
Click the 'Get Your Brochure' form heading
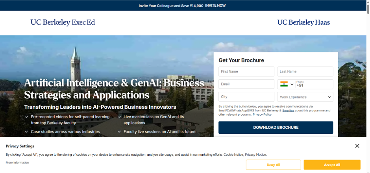pos(241,60)
